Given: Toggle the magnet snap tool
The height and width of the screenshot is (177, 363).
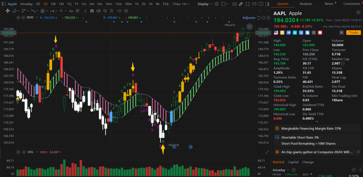Looking at the screenshot, I should pyautogui.click(x=92, y=11).
